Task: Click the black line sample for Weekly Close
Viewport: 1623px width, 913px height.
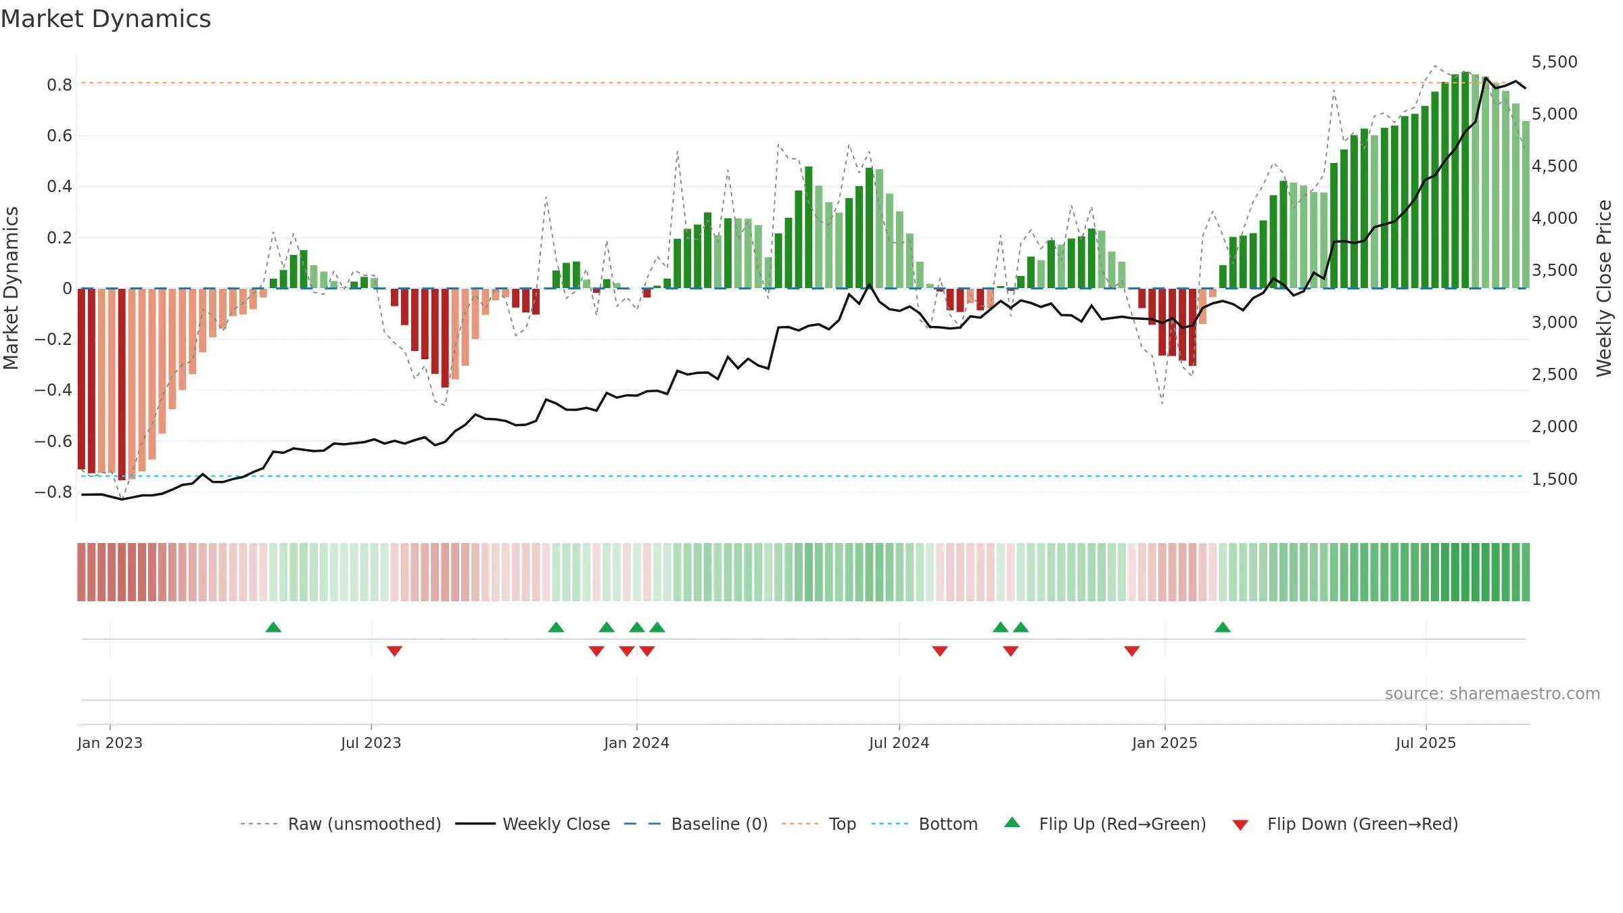Action: point(475,824)
